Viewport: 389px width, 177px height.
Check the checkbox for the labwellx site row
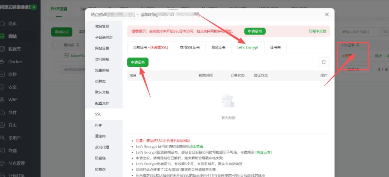(56, 56)
